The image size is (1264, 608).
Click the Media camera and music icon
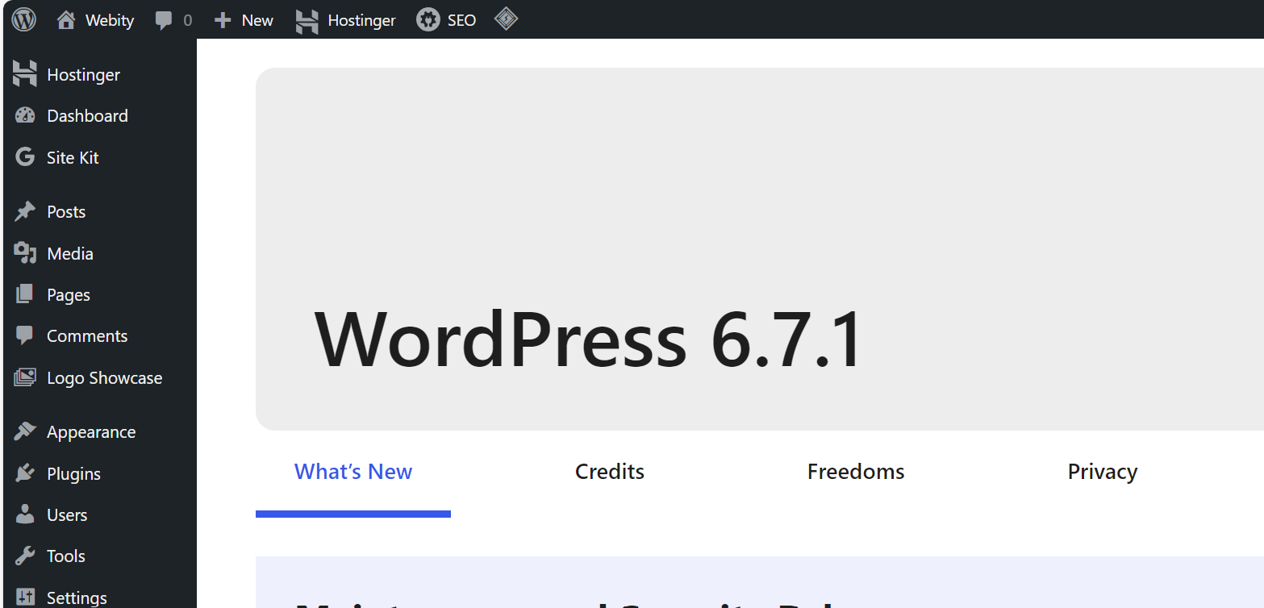[x=25, y=253]
